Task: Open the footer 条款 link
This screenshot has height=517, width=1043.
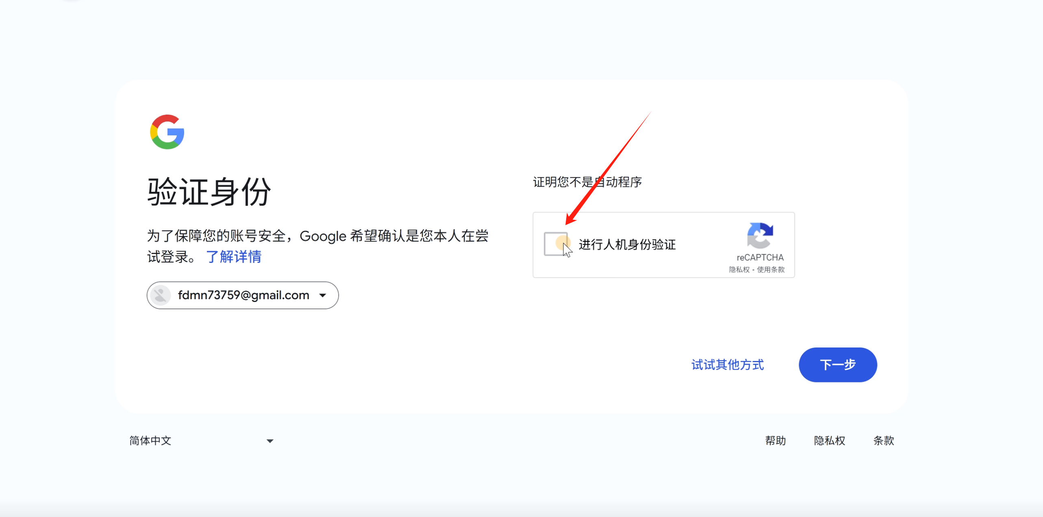Action: (883, 441)
